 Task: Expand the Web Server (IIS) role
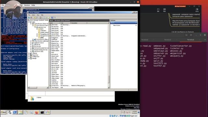31,51
